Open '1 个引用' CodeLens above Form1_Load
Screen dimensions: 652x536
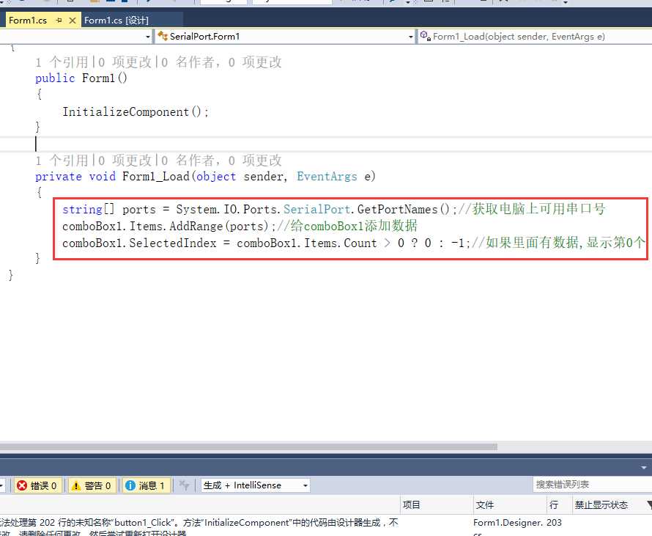(62, 161)
